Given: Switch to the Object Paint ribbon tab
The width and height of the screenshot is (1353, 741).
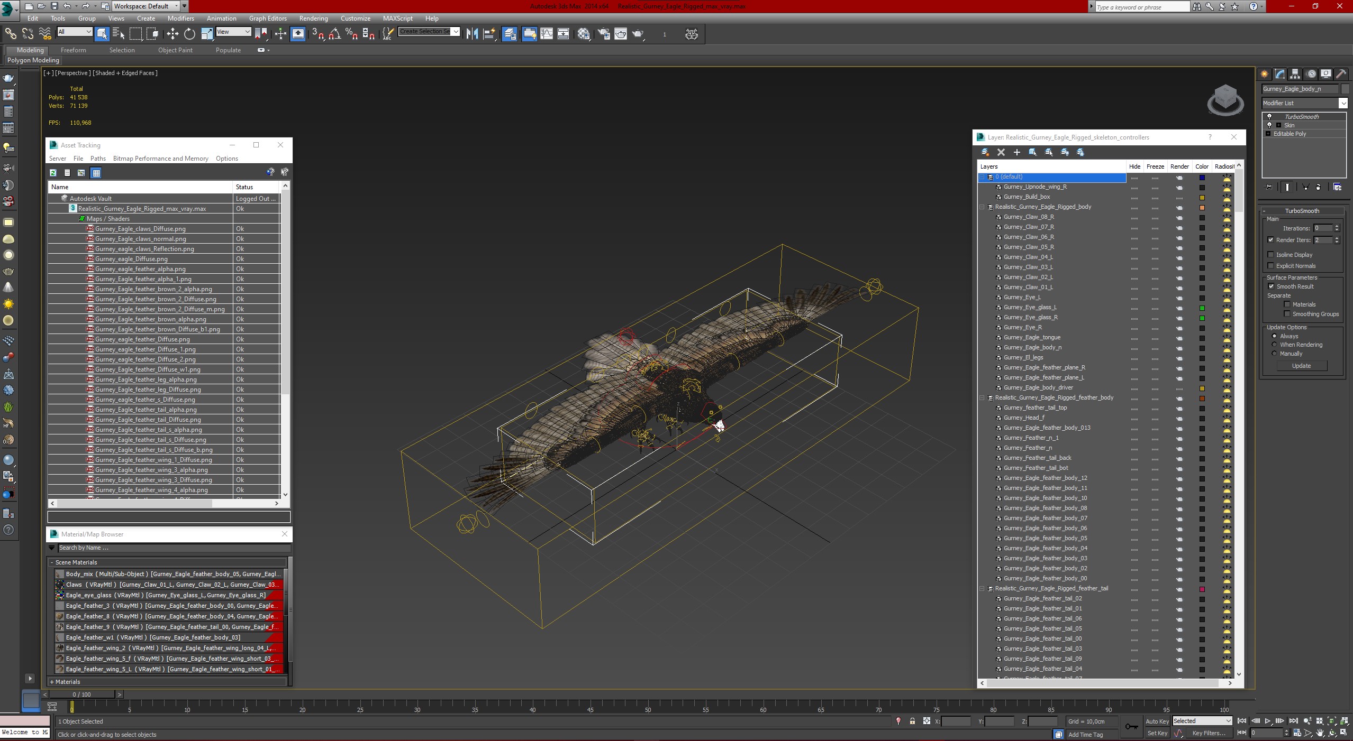Looking at the screenshot, I should [x=175, y=50].
